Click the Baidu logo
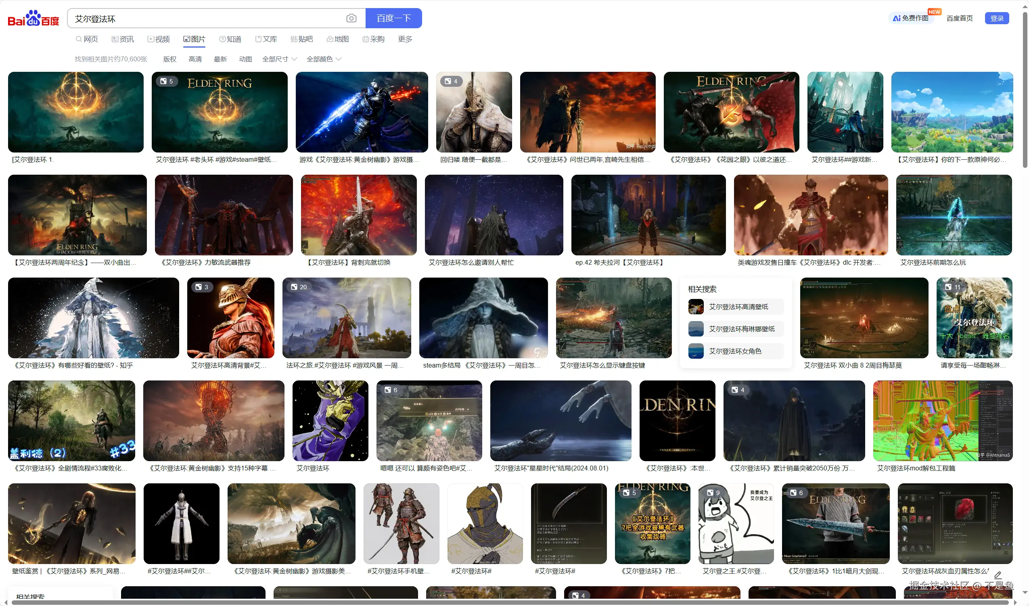The height and width of the screenshot is (606, 1029). click(x=33, y=18)
